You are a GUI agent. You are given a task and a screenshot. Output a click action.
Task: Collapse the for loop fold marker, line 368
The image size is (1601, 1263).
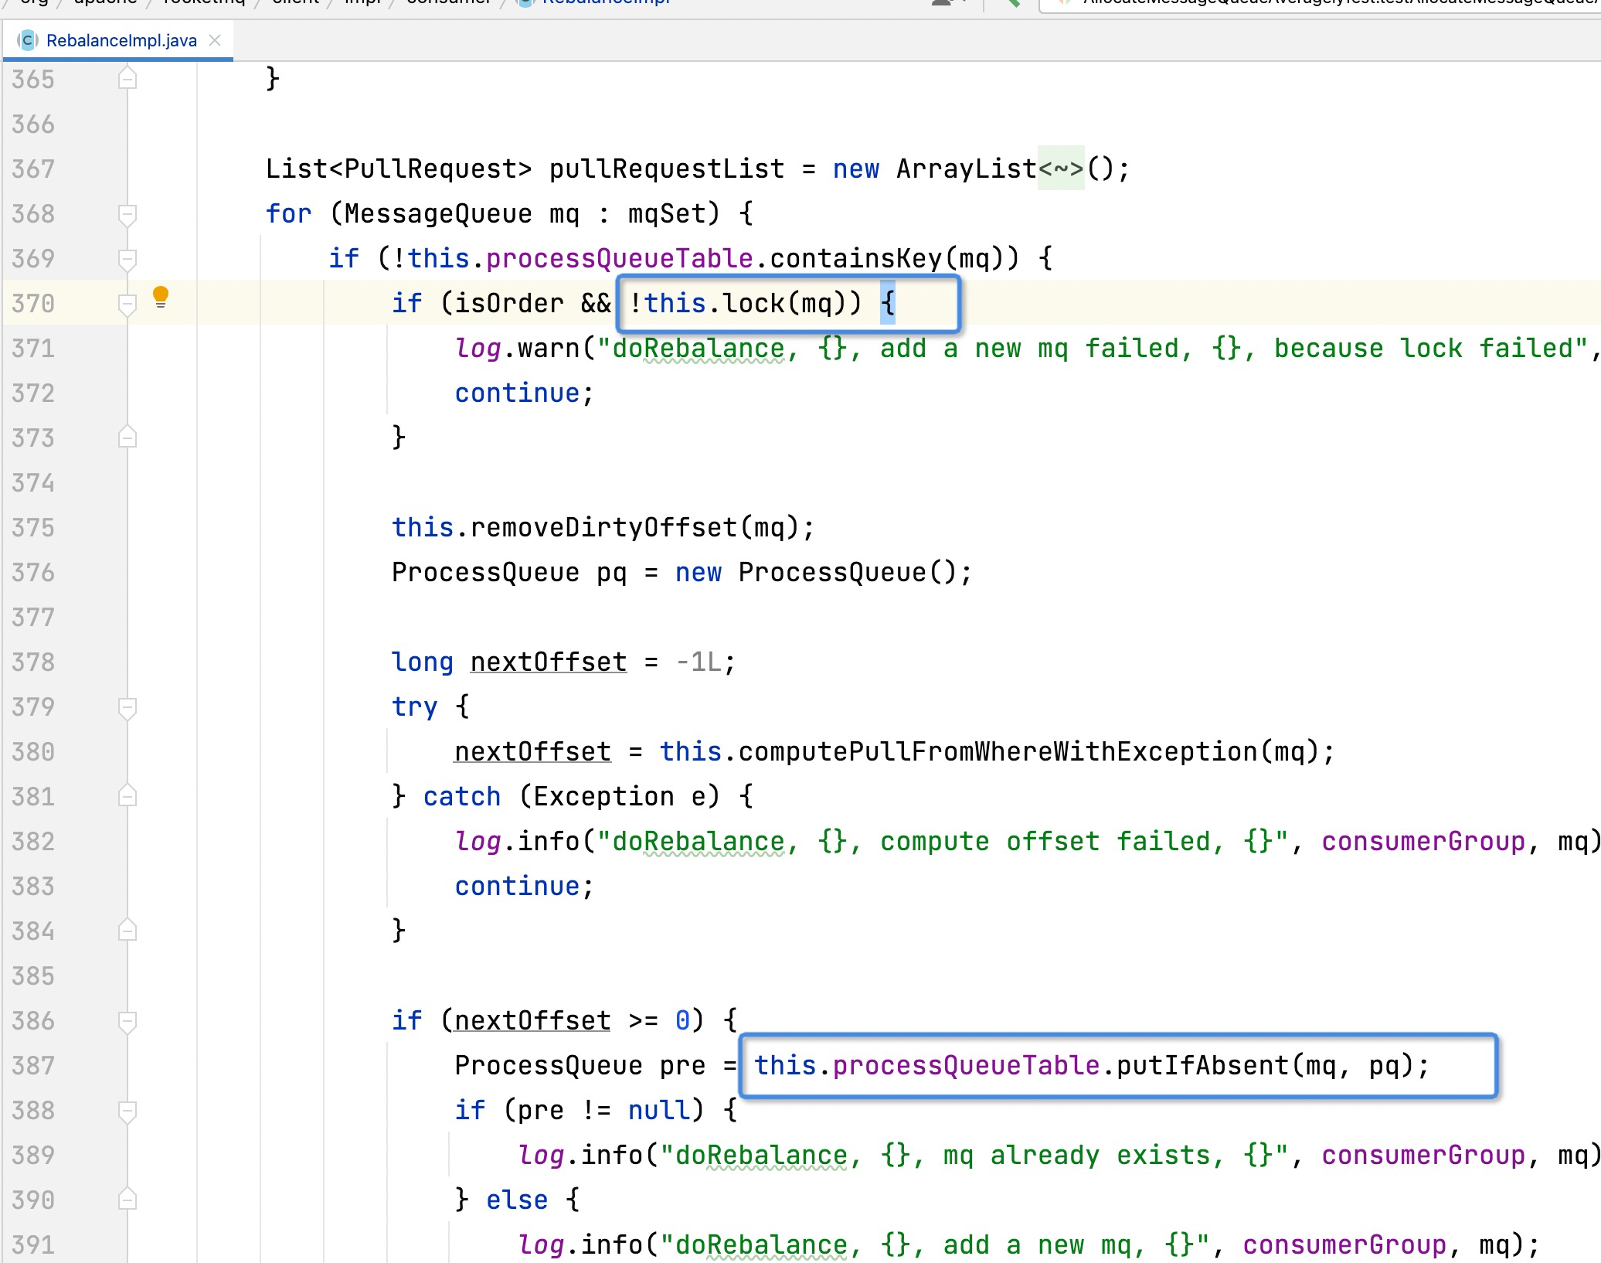pyautogui.click(x=127, y=214)
